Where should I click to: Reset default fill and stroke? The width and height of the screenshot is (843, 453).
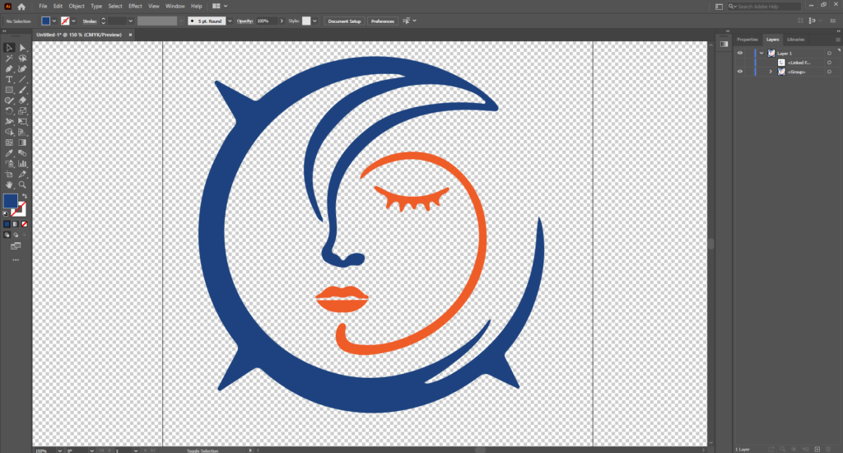6,213
